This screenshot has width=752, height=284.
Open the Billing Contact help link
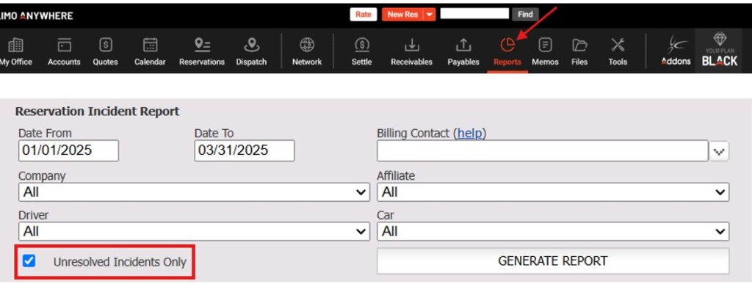(469, 134)
